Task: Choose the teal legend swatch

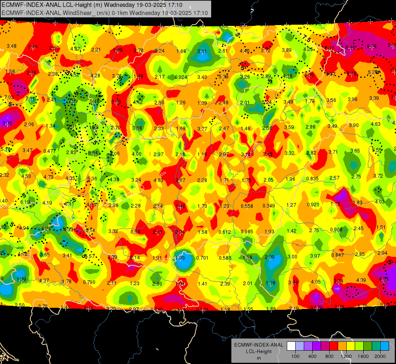Action: coord(376,346)
